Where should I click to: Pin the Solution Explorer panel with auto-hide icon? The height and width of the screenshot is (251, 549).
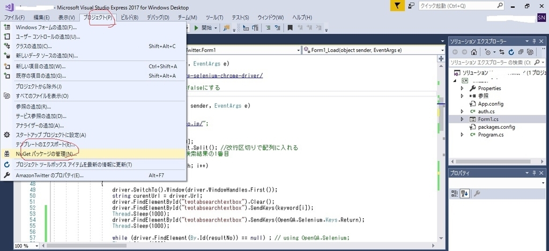pos(535,41)
